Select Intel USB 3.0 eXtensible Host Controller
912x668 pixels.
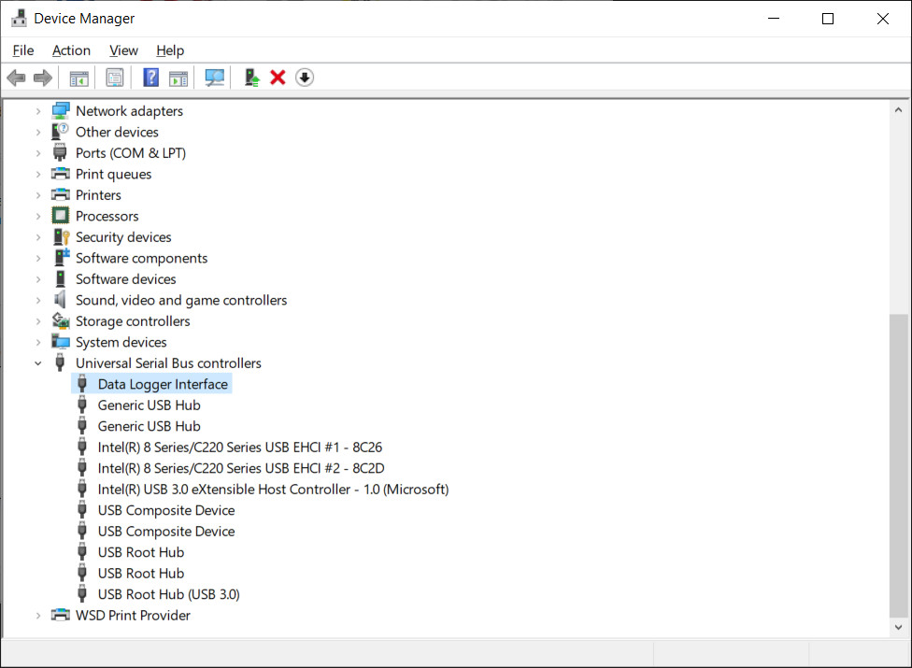click(274, 489)
